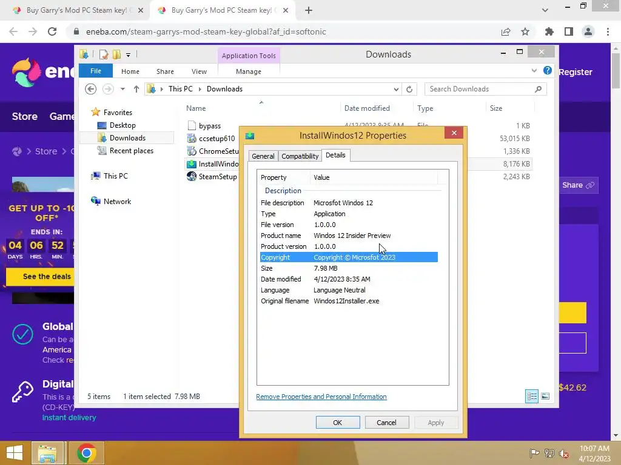This screenshot has width=621, height=465.
Task: Click the Language Neutral value
Action: click(x=340, y=290)
